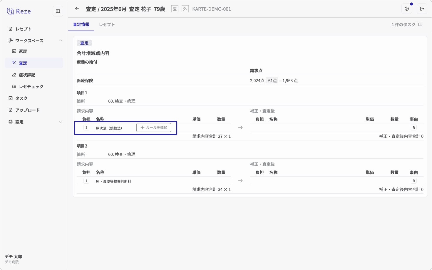Click the 医 badge icon in header
This screenshot has width=432, height=270.
[x=175, y=9]
